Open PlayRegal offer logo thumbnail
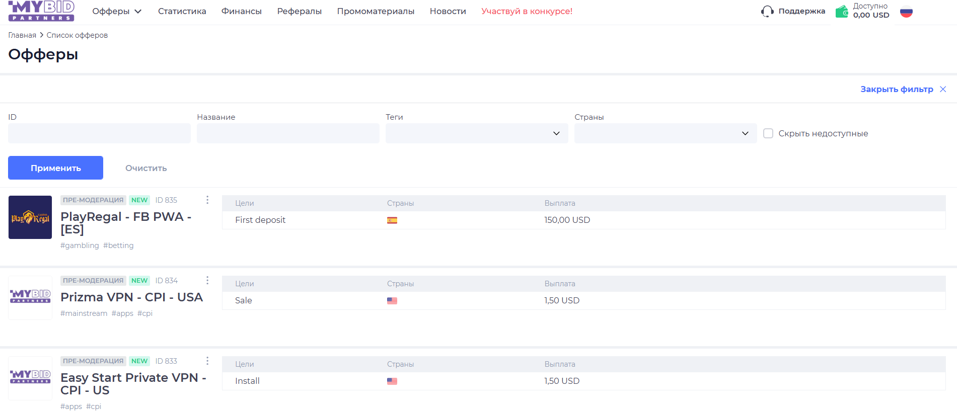The image size is (957, 411). pyautogui.click(x=30, y=217)
